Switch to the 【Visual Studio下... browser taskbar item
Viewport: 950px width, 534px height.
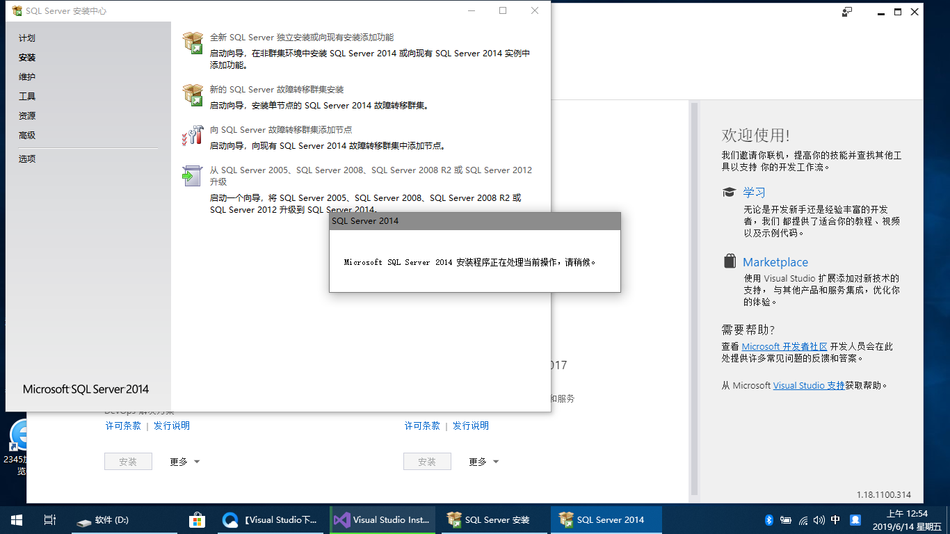click(271, 520)
